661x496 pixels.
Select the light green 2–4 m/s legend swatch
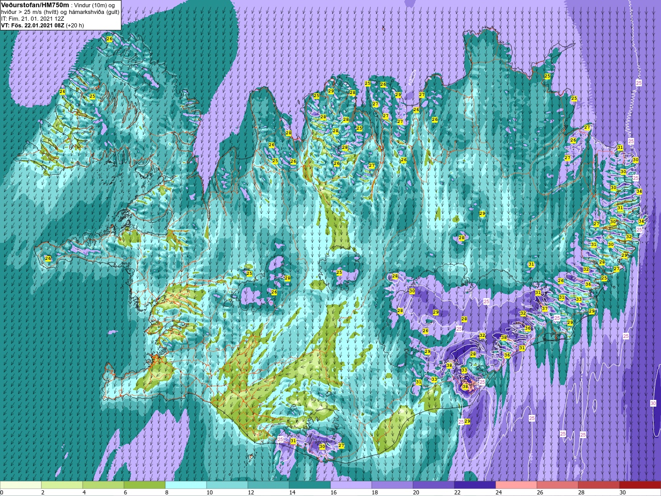tap(62, 485)
